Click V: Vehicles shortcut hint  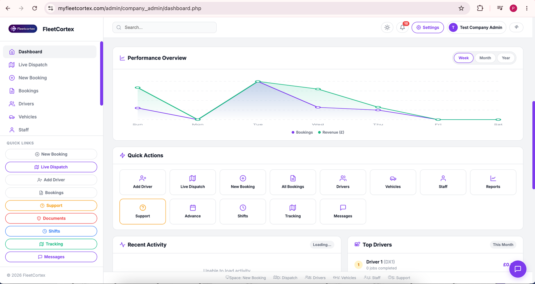click(344, 278)
